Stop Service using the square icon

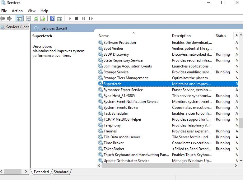pos(77,18)
